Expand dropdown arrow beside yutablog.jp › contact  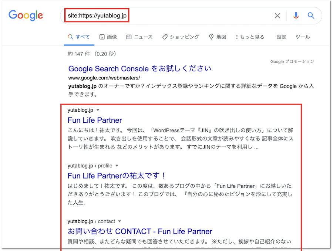coord(120,221)
